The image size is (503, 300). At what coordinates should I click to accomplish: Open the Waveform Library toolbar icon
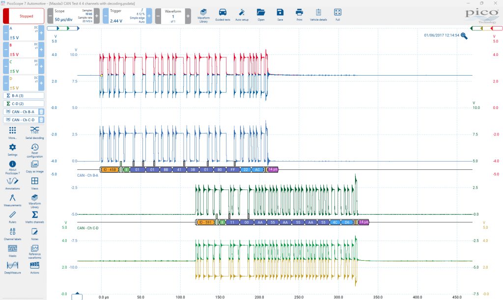point(203,15)
